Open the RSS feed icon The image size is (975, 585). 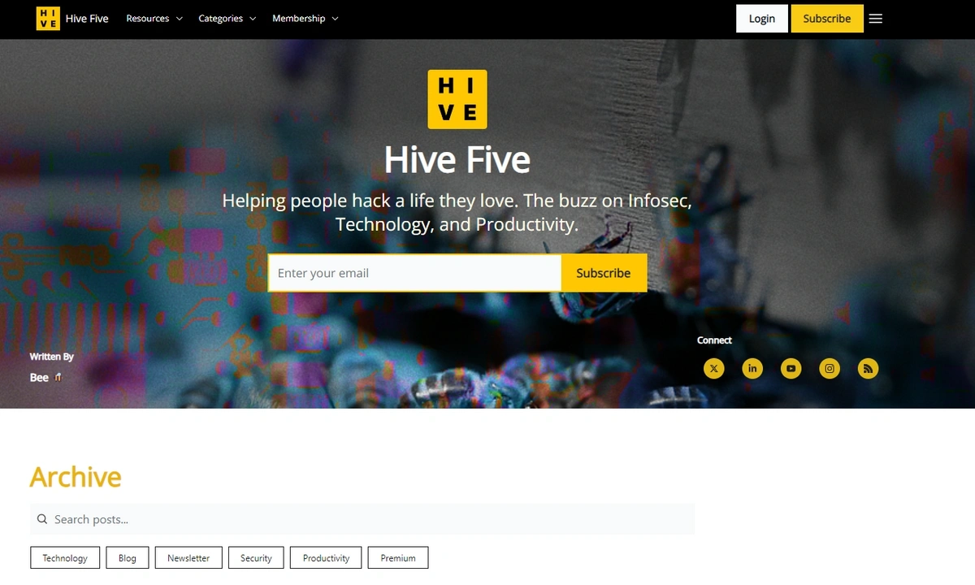click(x=868, y=369)
